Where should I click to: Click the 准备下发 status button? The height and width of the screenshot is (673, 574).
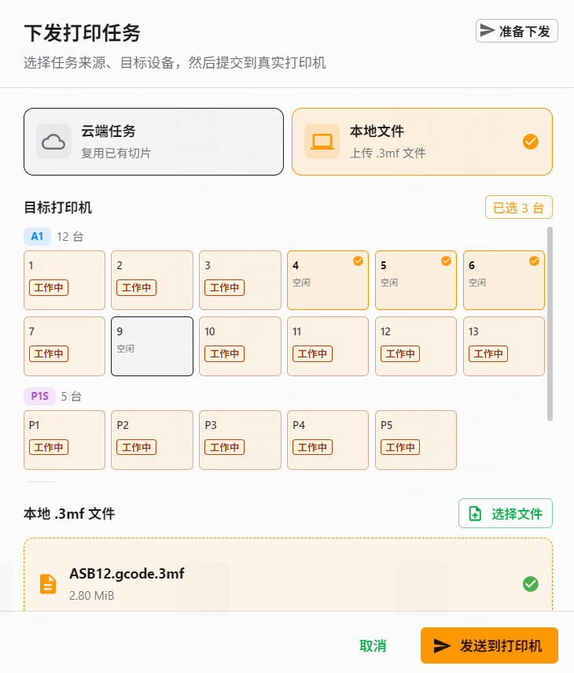517,31
